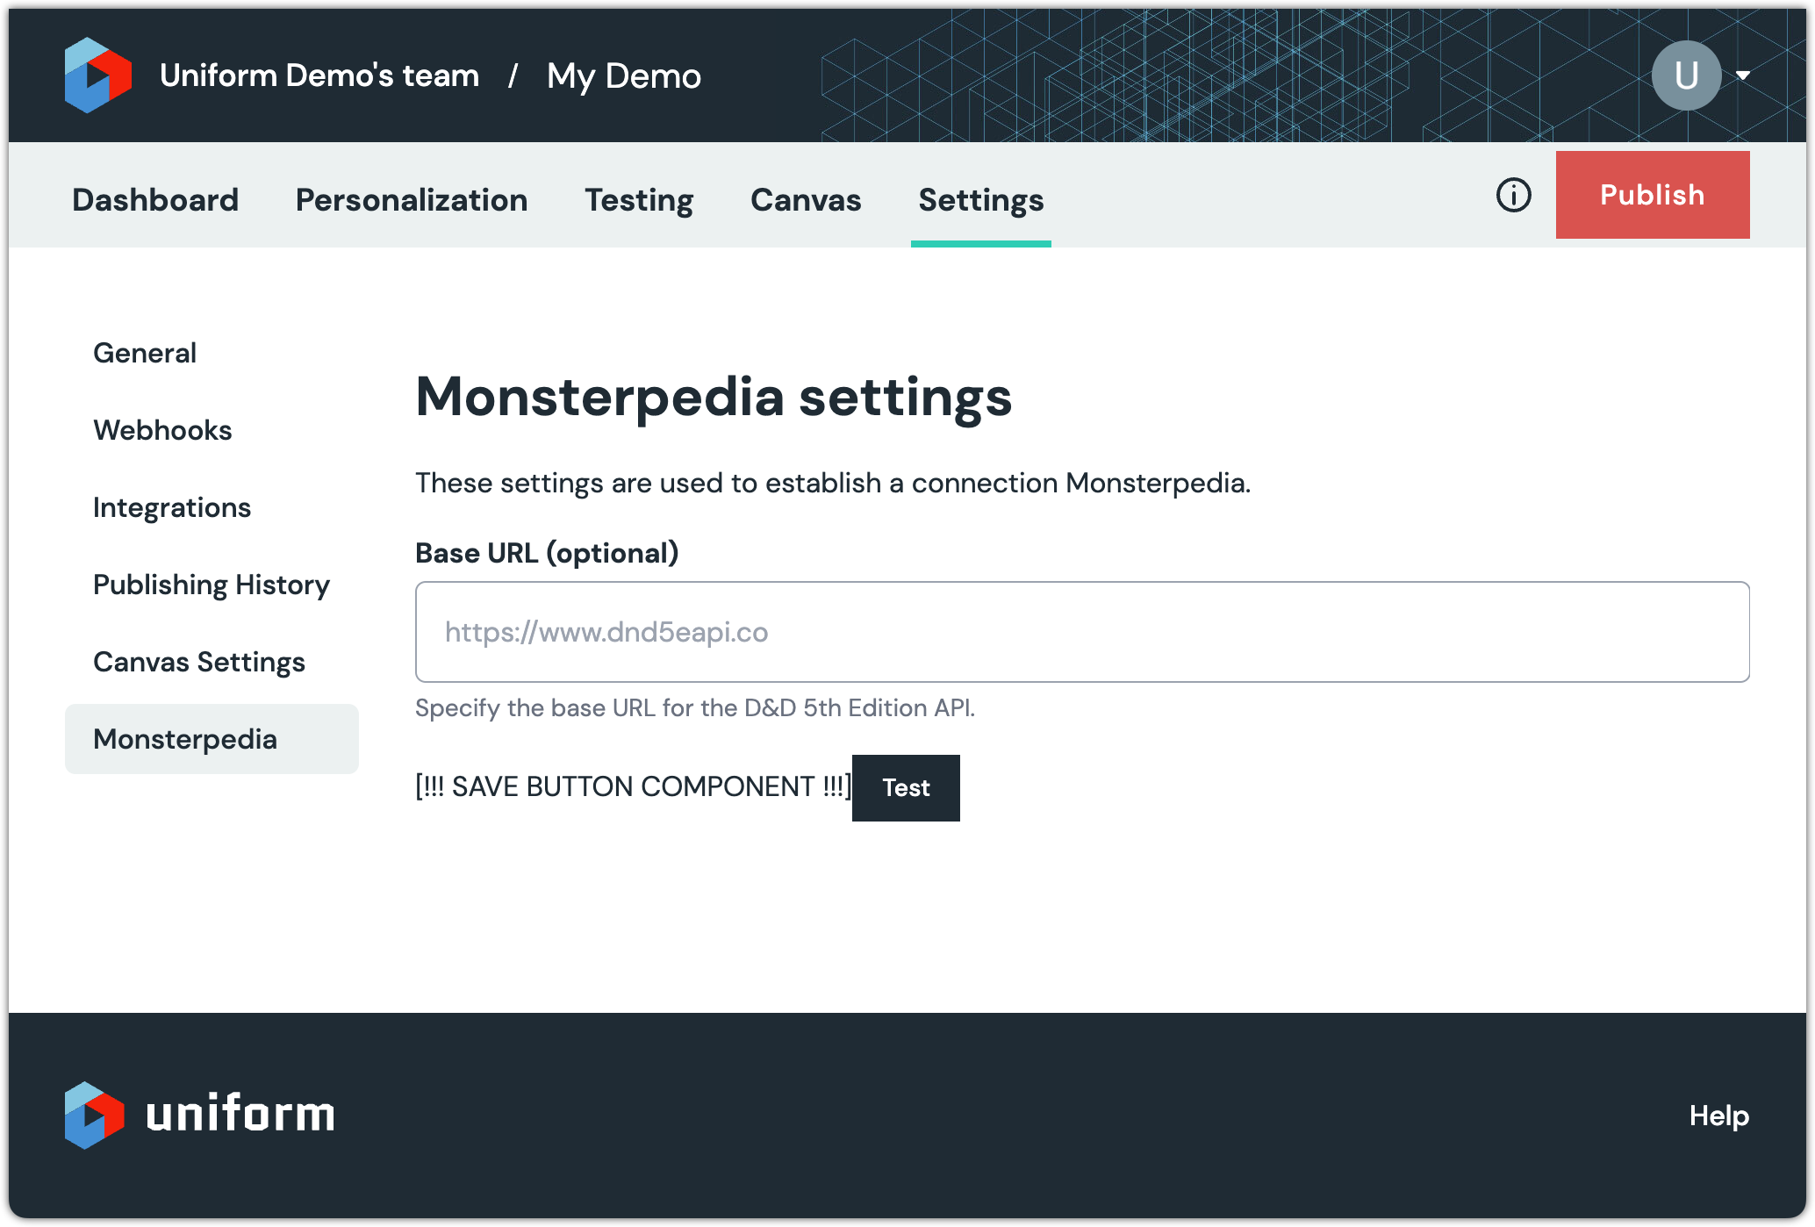Open the Dashboard tab

155,200
